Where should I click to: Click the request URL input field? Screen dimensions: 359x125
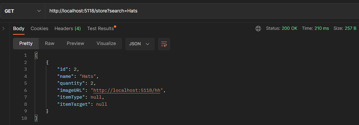(x=202, y=11)
